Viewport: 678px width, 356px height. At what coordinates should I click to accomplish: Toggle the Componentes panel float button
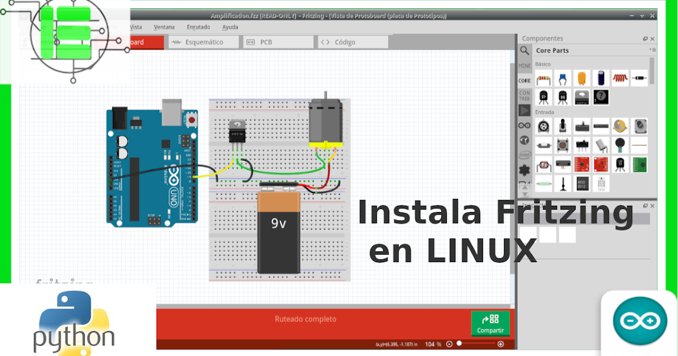point(645,38)
